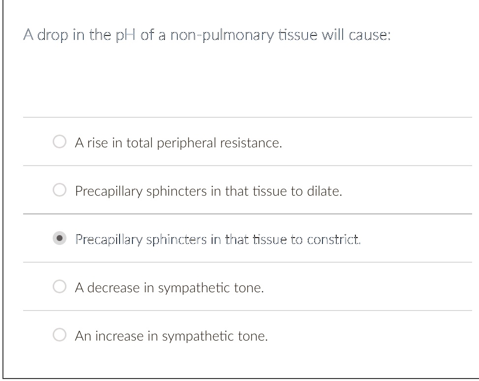The width and height of the screenshot is (479, 381).
Task: Select the 'A rise in total peripheral resistance' radio button
Action: (60, 141)
